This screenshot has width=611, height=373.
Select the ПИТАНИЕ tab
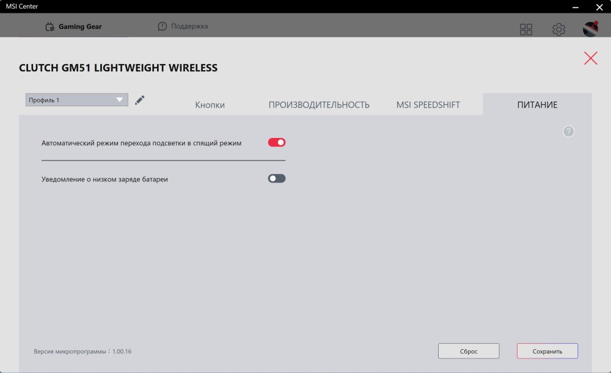click(537, 105)
